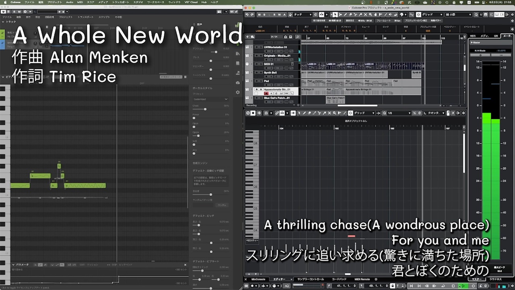Image resolution: width=515 pixels, height=290 pixels.
Task: Open the 1/8 quantize preset dropdown
Action: pyautogui.click(x=399, y=113)
